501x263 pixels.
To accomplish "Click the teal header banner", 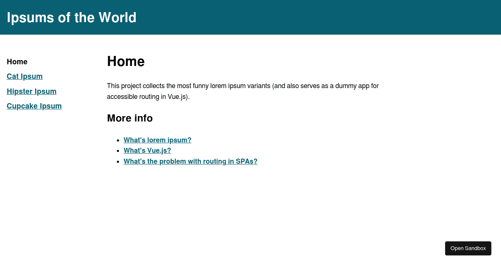I will tap(250, 17).
